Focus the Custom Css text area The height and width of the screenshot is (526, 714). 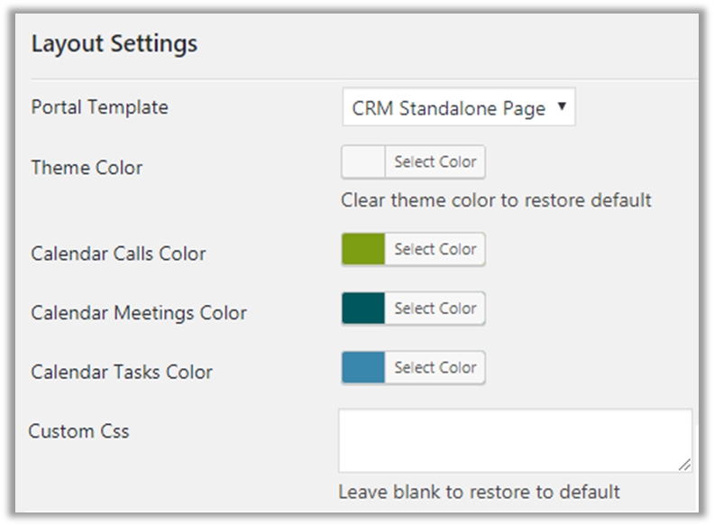coord(514,440)
